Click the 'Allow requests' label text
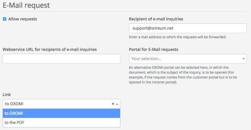 click(x=22, y=19)
